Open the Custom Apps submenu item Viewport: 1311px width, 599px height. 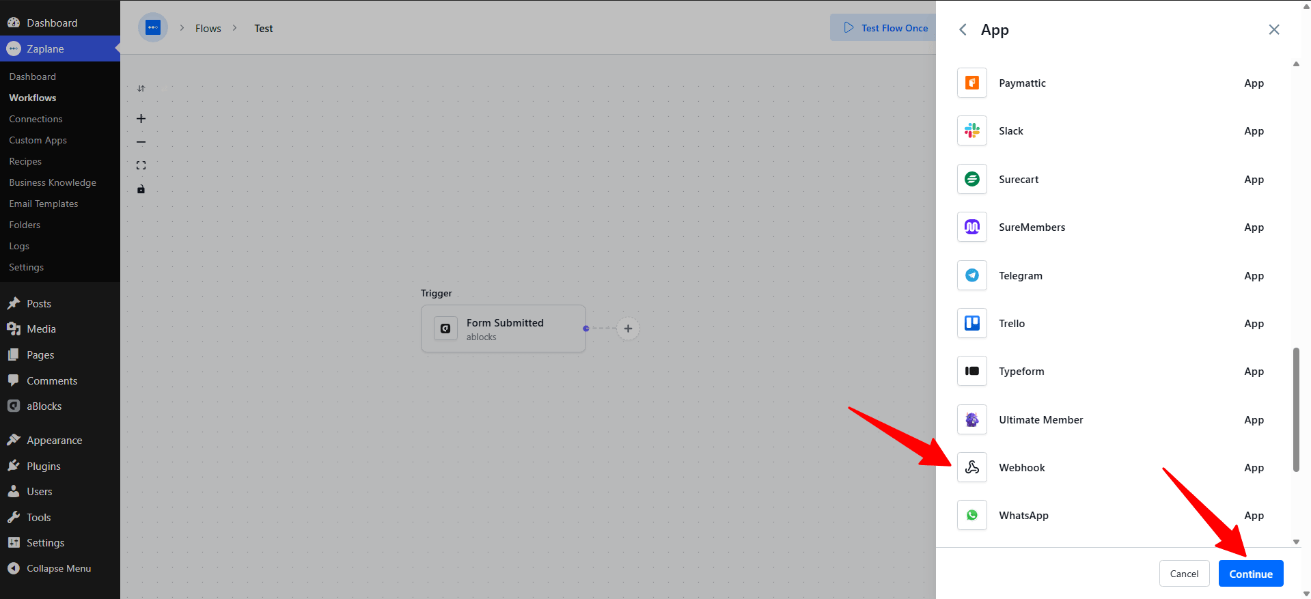click(x=38, y=140)
